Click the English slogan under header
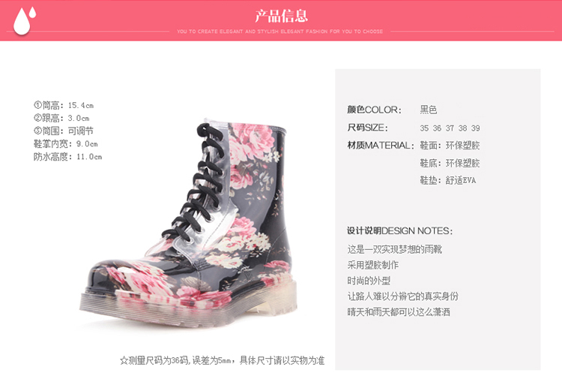 point(280,32)
